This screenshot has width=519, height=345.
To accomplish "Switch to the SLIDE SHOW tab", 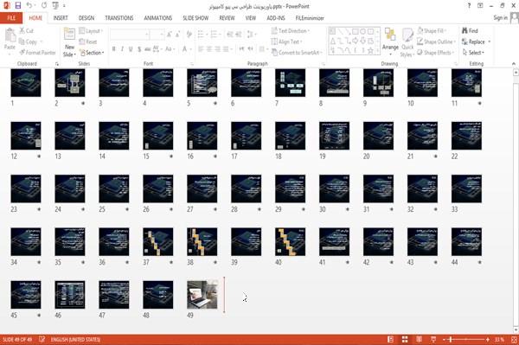I will point(195,18).
